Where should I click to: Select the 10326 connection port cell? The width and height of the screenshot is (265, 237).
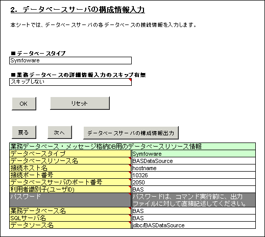coord(194,175)
